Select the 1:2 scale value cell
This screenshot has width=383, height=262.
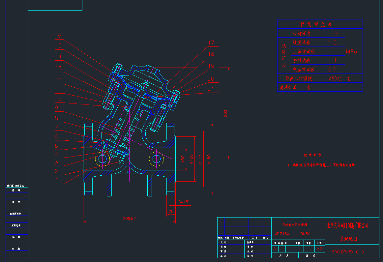[319, 249]
